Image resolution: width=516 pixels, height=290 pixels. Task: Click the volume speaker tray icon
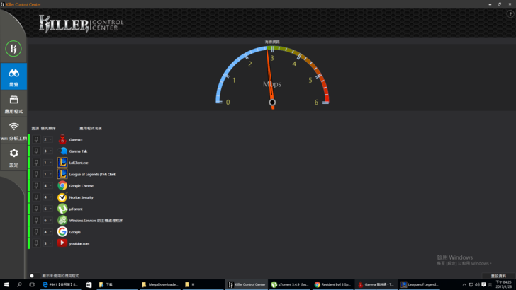(x=477, y=284)
